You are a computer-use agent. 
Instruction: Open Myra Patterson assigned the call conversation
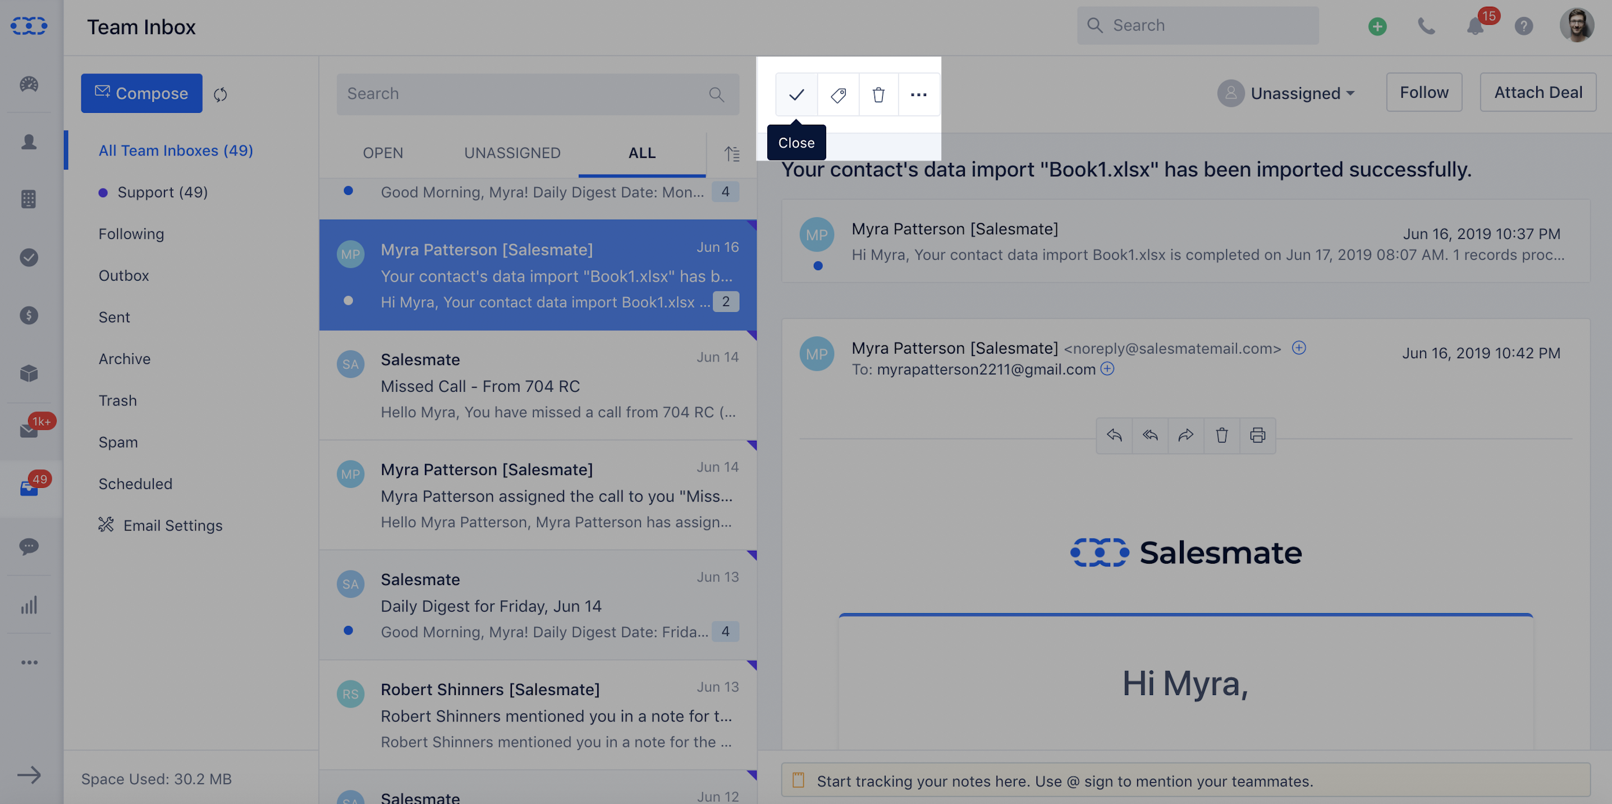[x=538, y=495]
